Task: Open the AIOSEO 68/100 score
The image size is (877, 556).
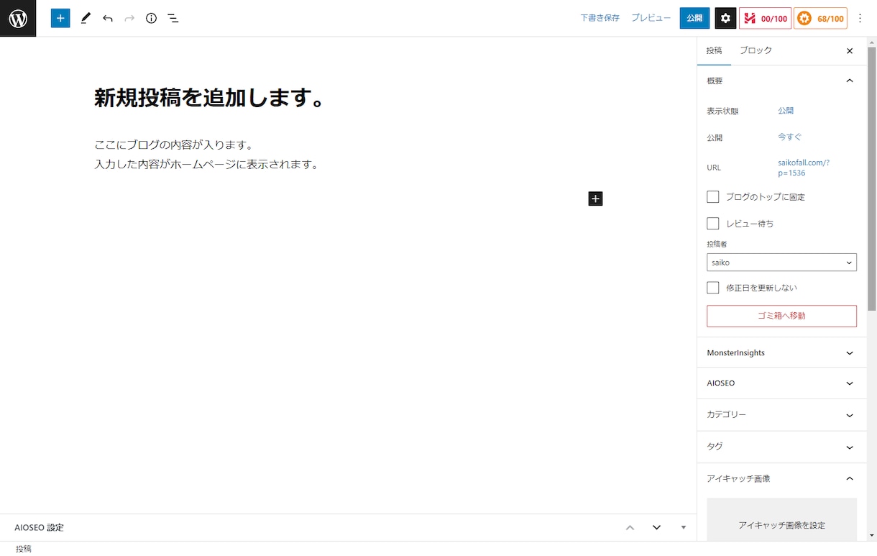Action: point(820,18)
